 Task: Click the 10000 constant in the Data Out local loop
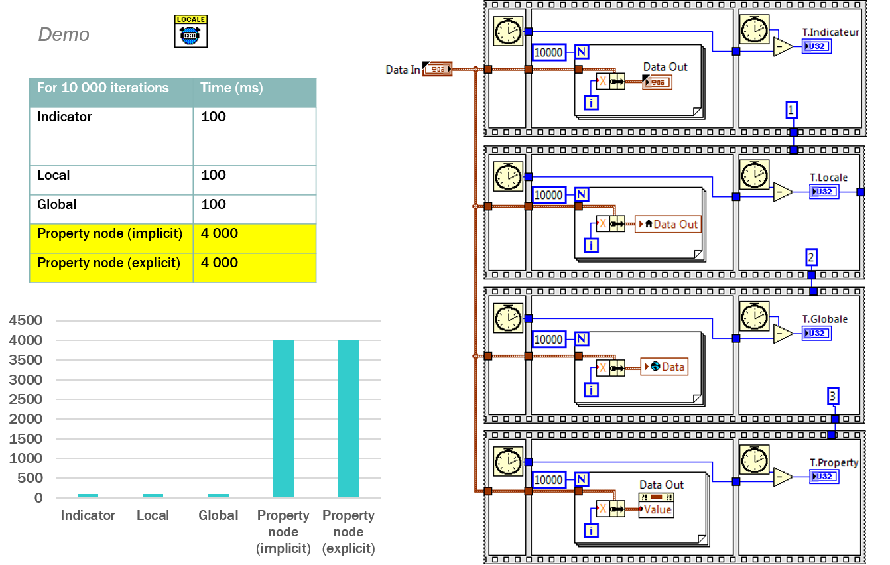tap(549, 195)
